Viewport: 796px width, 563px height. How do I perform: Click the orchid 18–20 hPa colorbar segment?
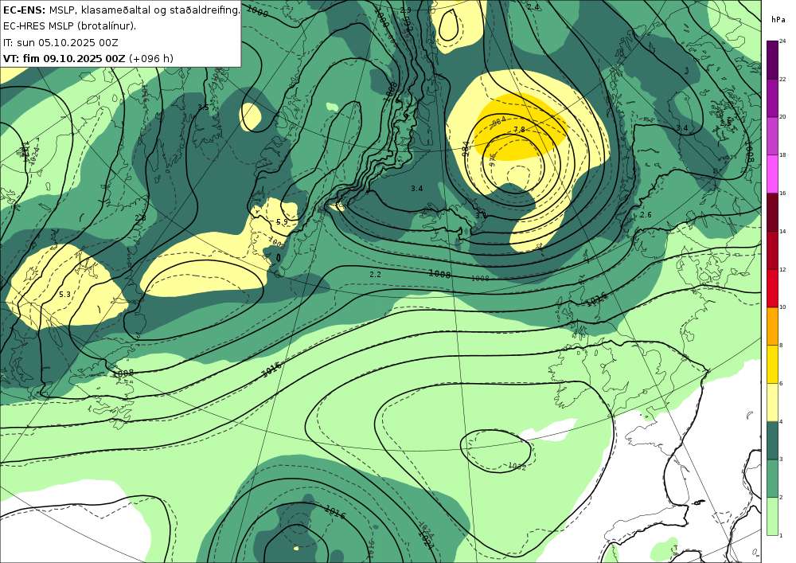[772, 135]
